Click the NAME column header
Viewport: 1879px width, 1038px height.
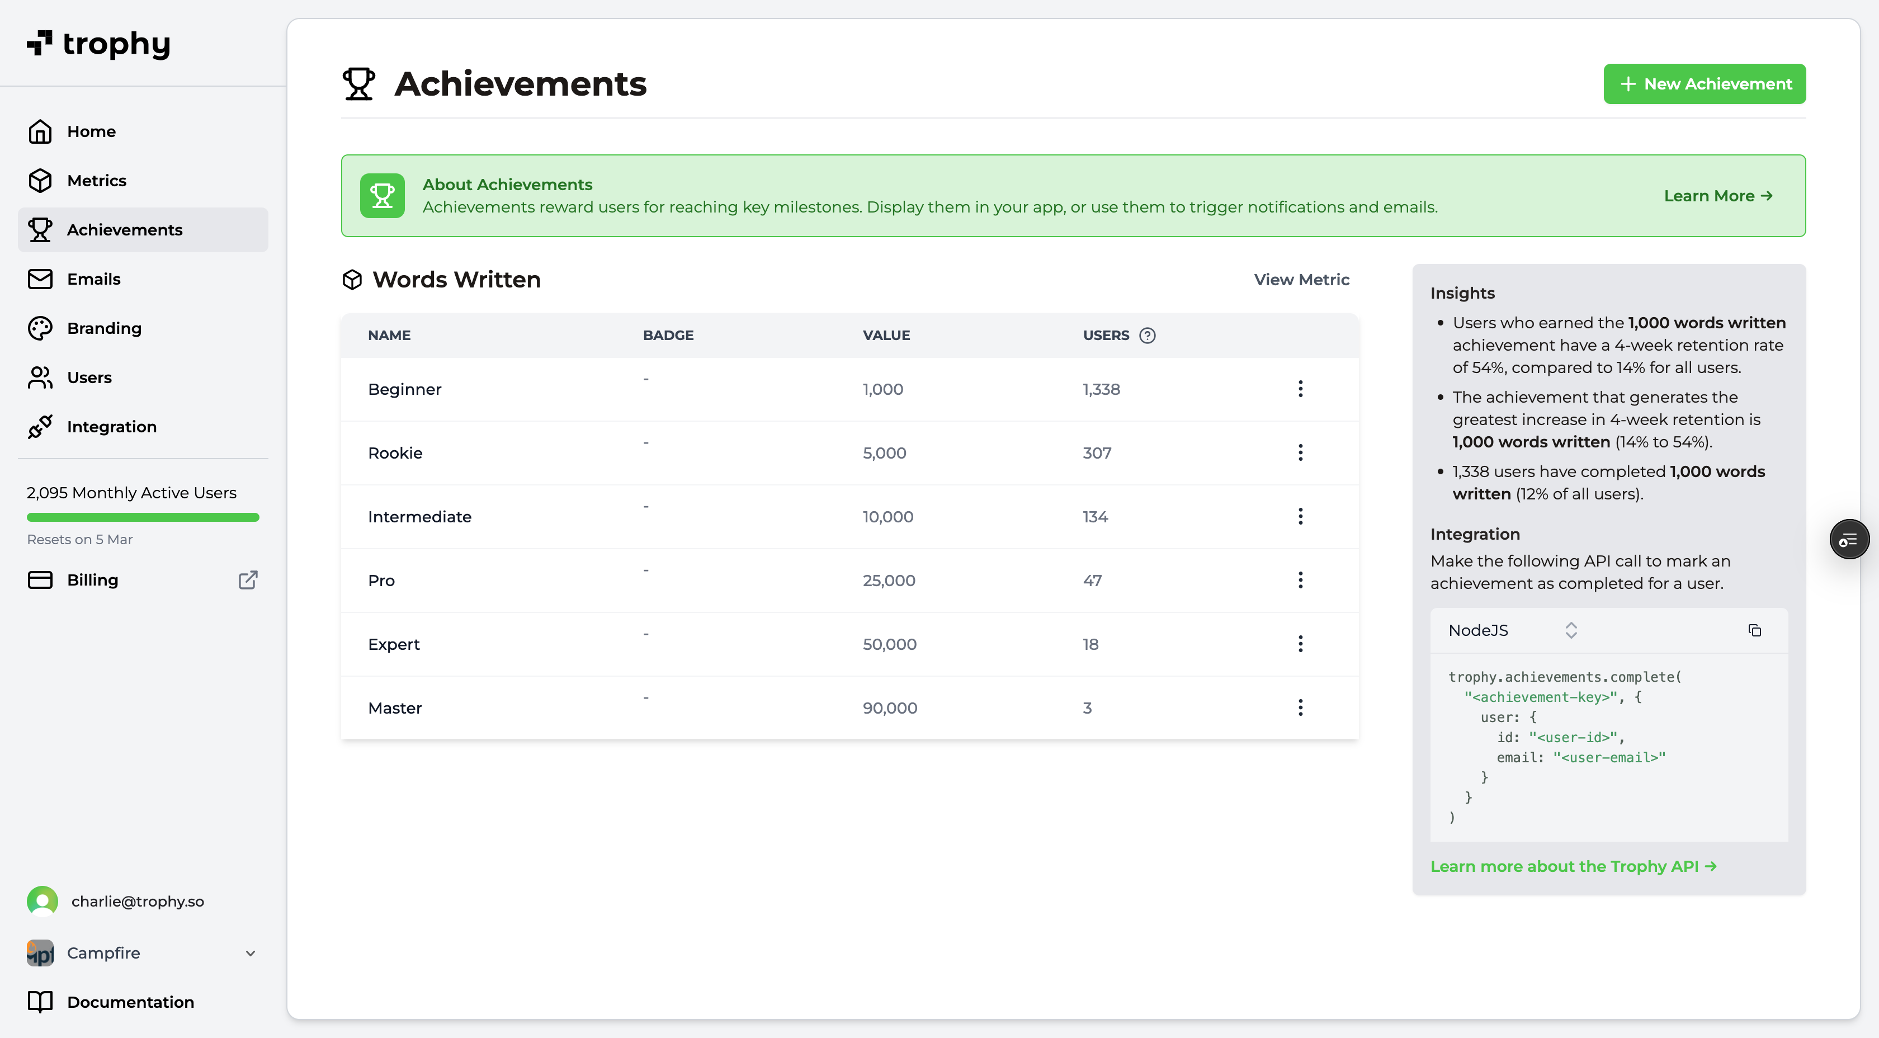(x=390, y=336)
